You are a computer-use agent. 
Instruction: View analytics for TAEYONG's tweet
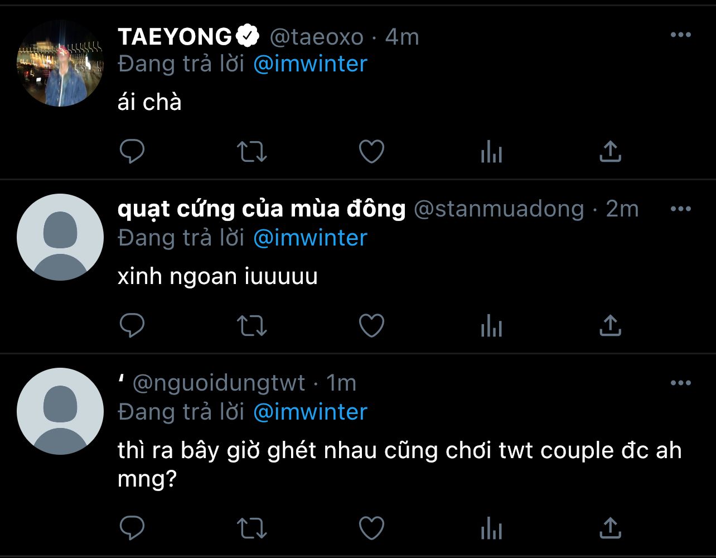[491, 152]
